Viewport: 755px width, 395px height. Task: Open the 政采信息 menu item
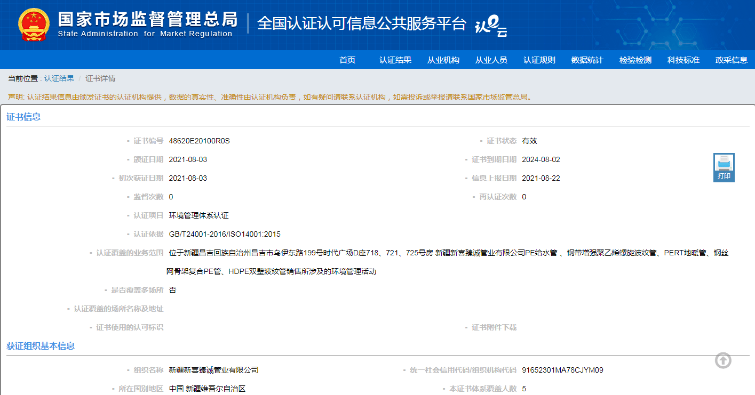point(732,60)
